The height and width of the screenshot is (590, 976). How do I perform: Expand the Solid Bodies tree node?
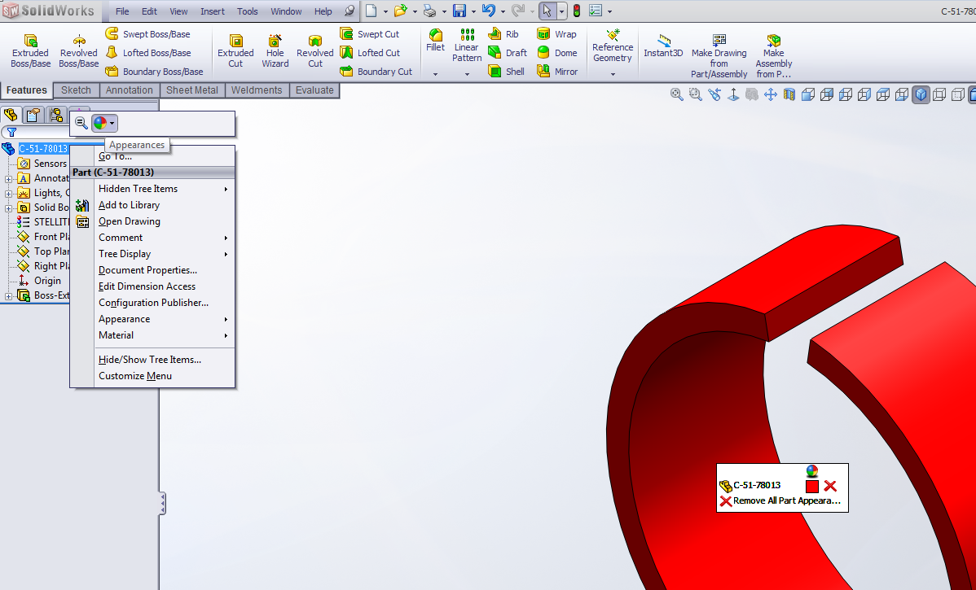(9, 208)
